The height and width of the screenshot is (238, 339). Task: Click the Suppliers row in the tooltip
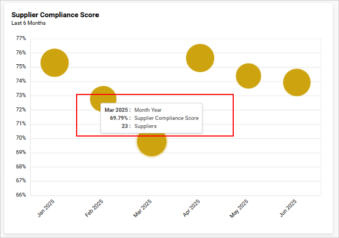pyautogui.click(x=145, y=126)
